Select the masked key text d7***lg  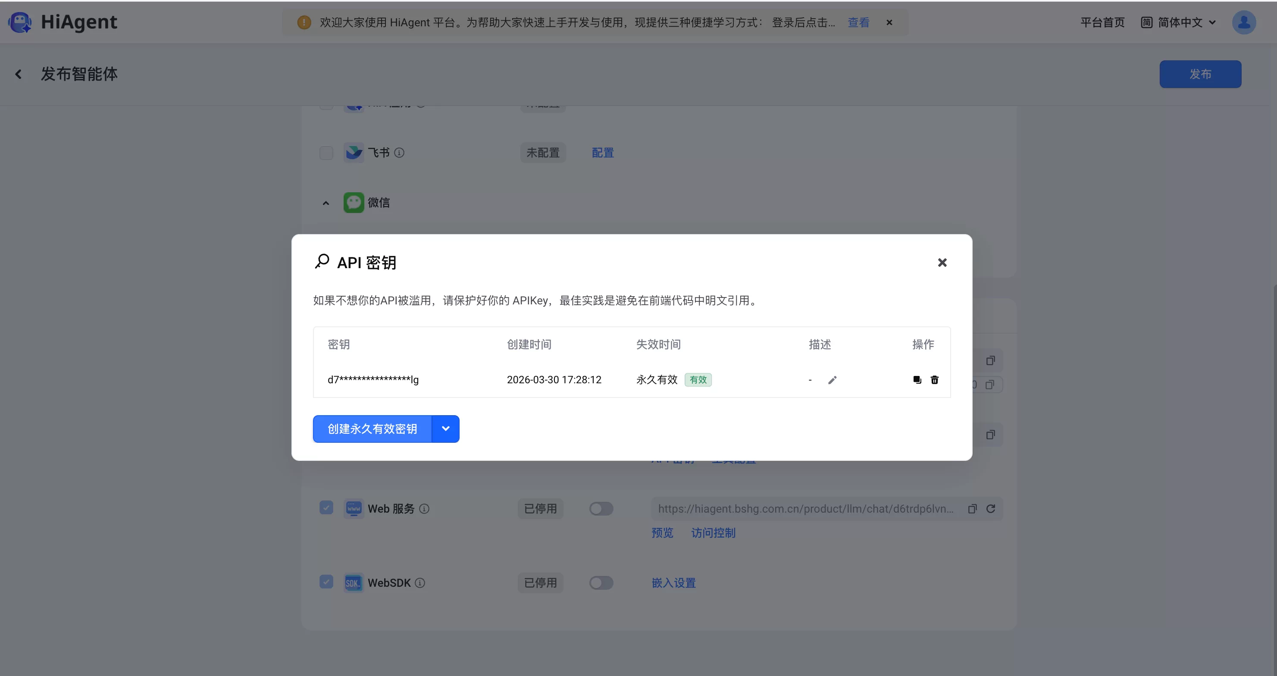373,380
